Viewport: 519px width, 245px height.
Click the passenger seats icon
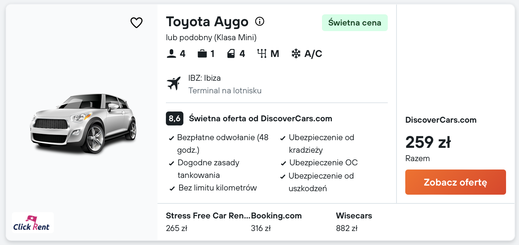click(171, 54)
